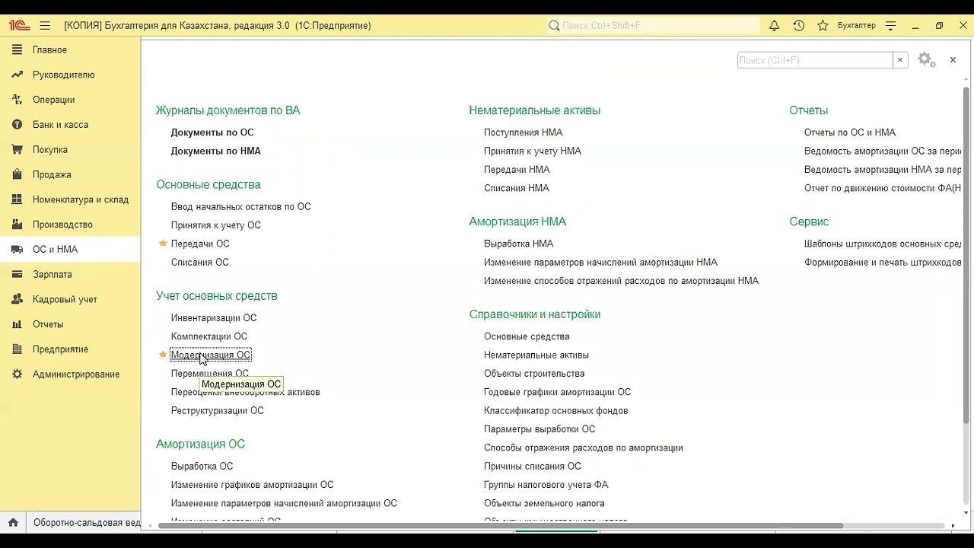The width and height of the screenshot is (974, 548).
Task: Click the Главное section icon
Action: 17,49
